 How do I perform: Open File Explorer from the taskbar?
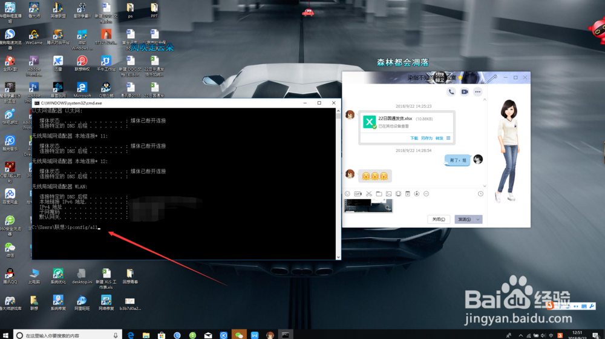click(x=146, y=335)
